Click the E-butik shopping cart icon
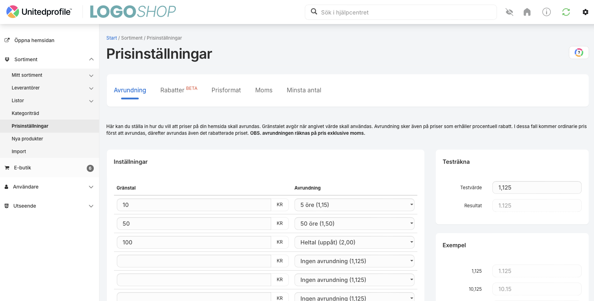This screenshot has width=594, height=301. (x=7, y=168)
